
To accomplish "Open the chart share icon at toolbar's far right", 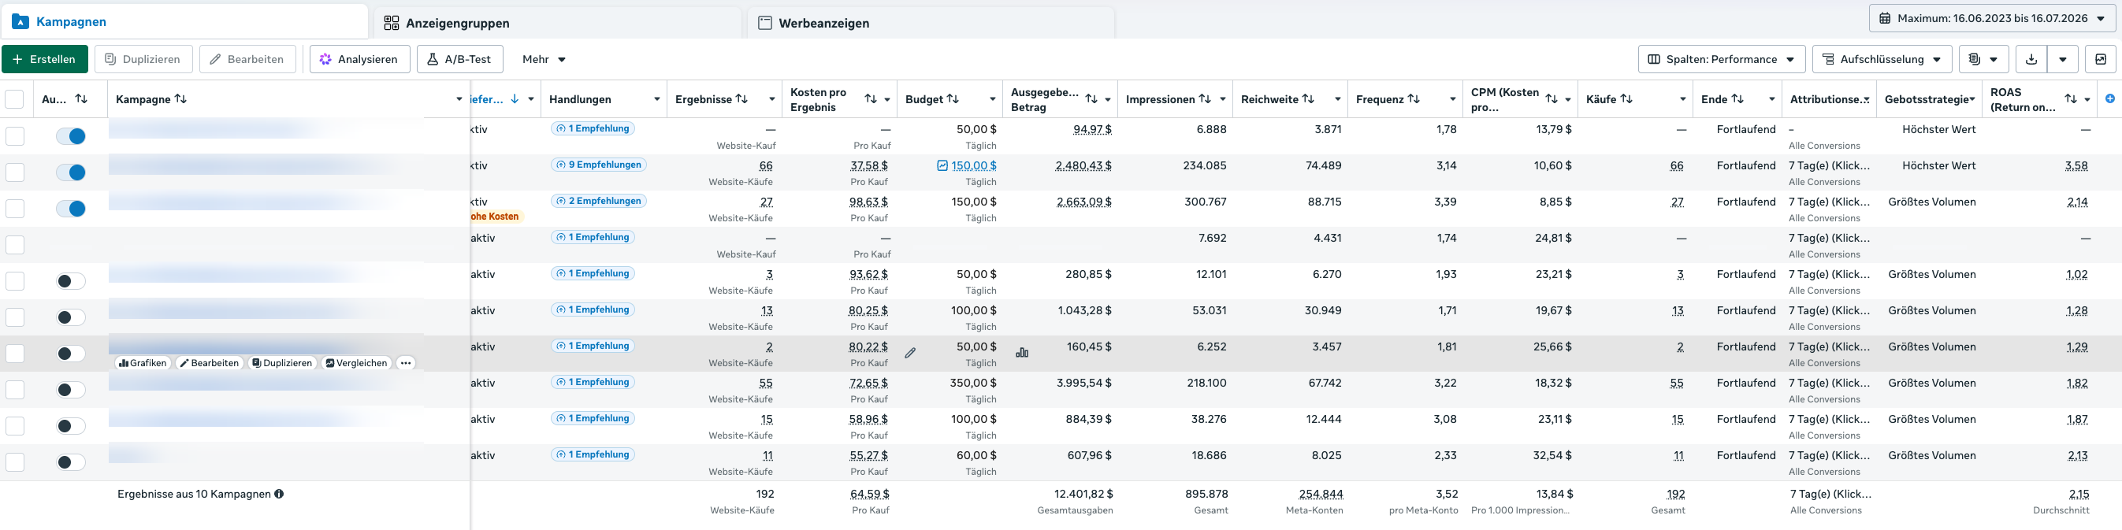I will [x=2101, y=59].
